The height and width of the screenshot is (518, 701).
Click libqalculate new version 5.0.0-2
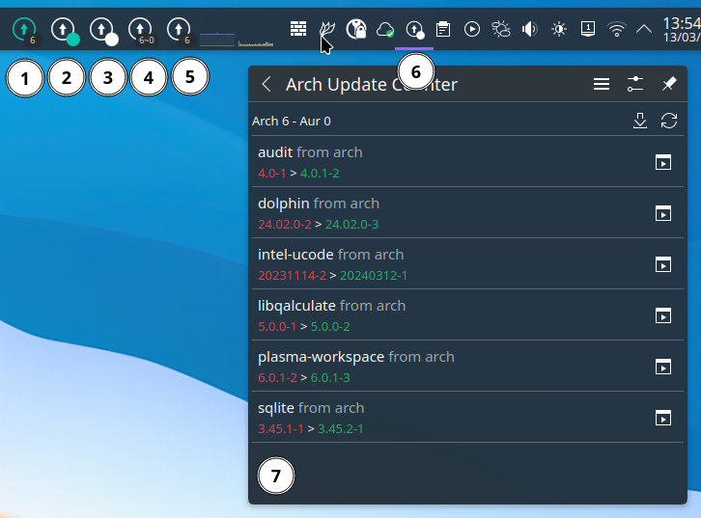(330, 326)
